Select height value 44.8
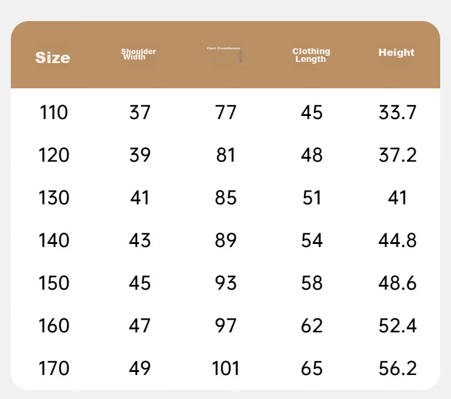 [x=397, y=240]
